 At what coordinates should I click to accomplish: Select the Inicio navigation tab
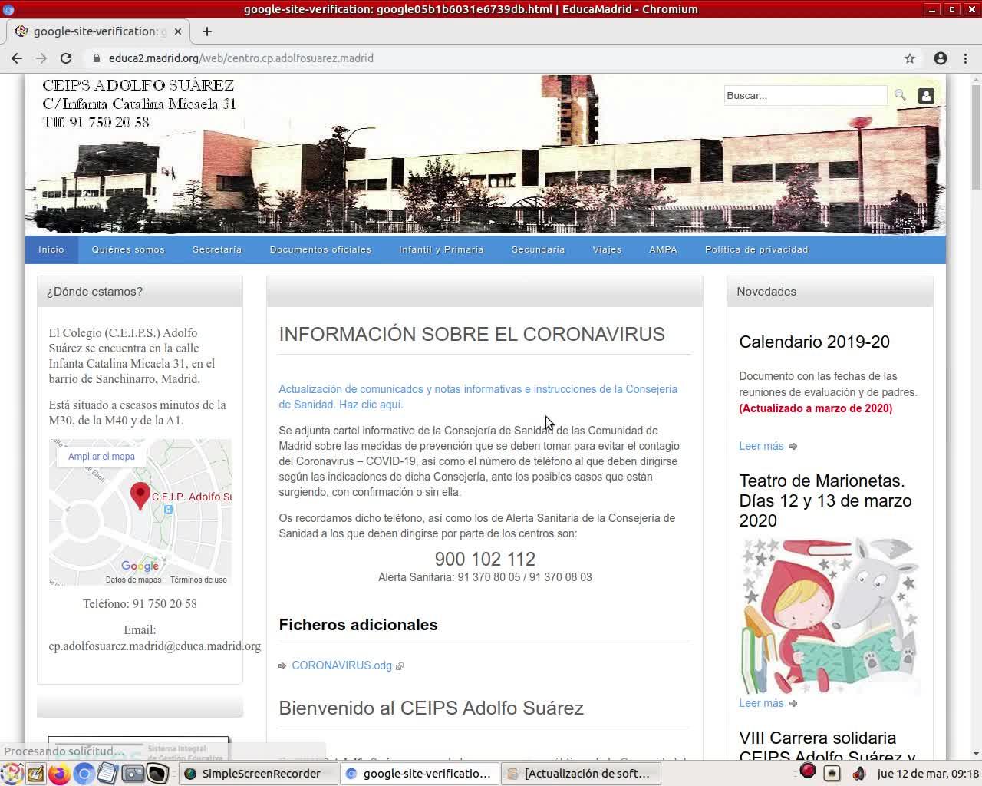tap(51, 249)
